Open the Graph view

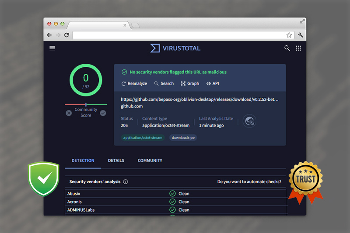tap(190, 83)
